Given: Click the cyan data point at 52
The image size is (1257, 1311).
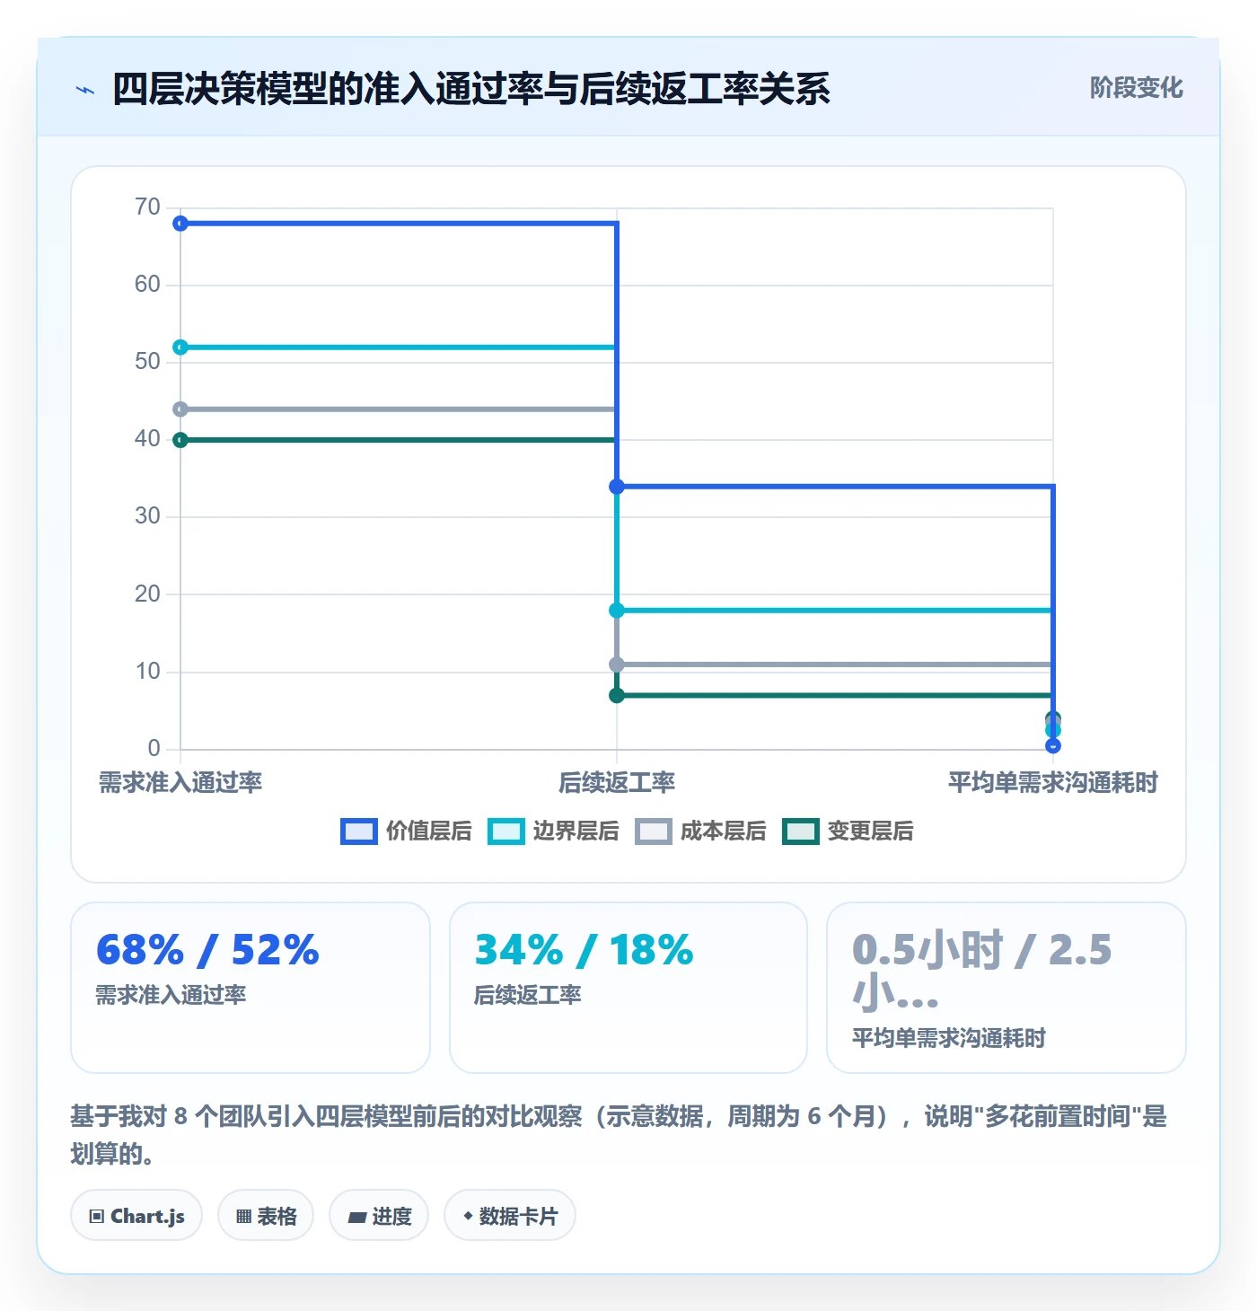Looking at the screenshot, I should click(x=180, y=348).
